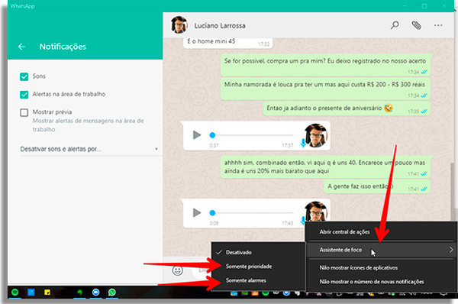Open the emoji picker

coord(177,270)
